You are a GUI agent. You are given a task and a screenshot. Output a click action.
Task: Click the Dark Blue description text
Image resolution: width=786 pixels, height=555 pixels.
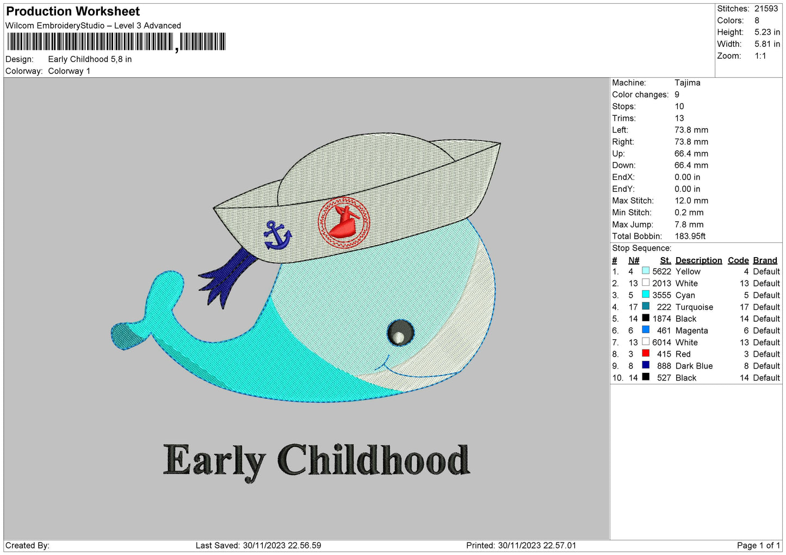(694, 366)
